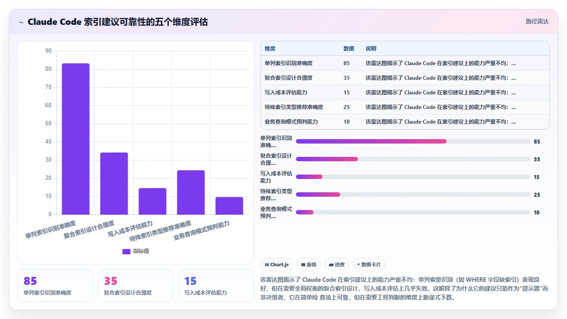
Task: Select table cell 写入成本评估能力
Action: (x=286, y=93)
